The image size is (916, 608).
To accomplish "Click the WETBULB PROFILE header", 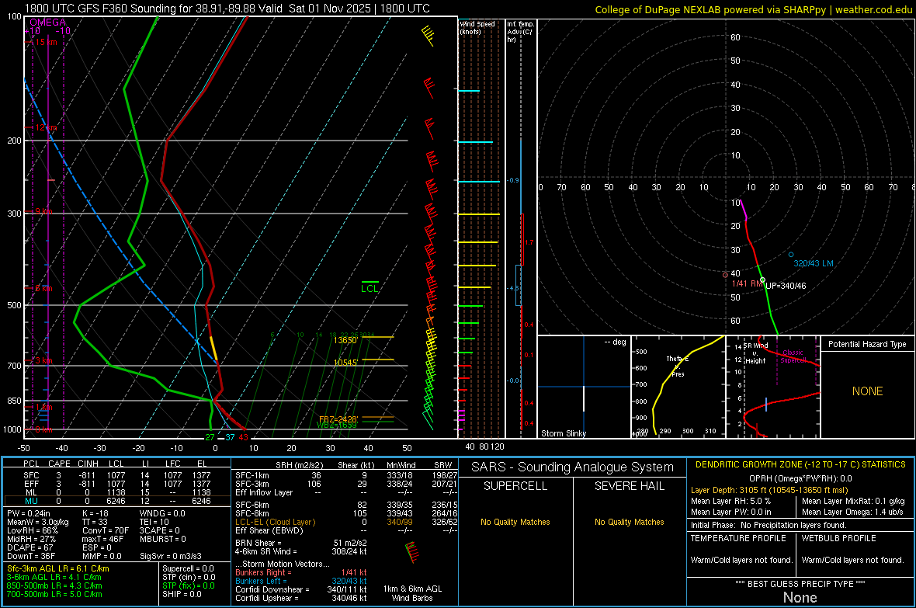I will click(x=839, y=538).
